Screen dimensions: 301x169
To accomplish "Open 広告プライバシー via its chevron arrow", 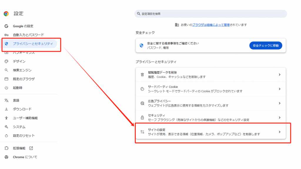I will click(x=280, y=103).
